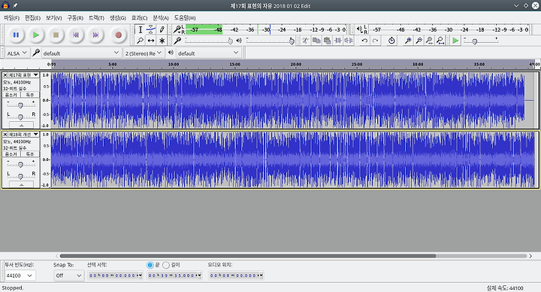This screenshot has width=541, height=292.
Task: Click the playback volume slider
Action: pos(270,41)
